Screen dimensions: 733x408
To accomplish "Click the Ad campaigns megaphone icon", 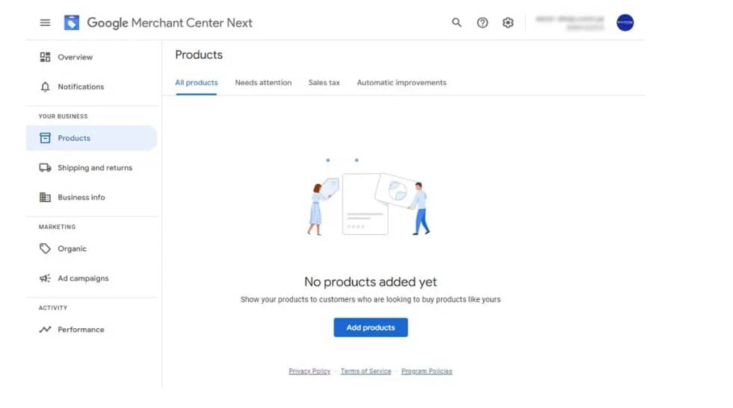I will click(x=45, y=278).
